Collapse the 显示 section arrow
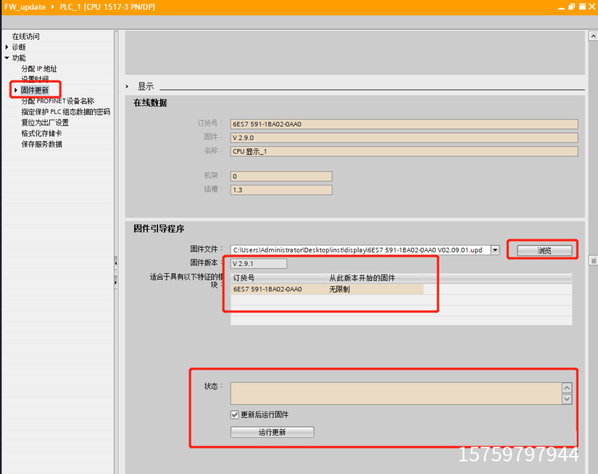This screenshot has width=598, height=474. [x=128, y=86]
